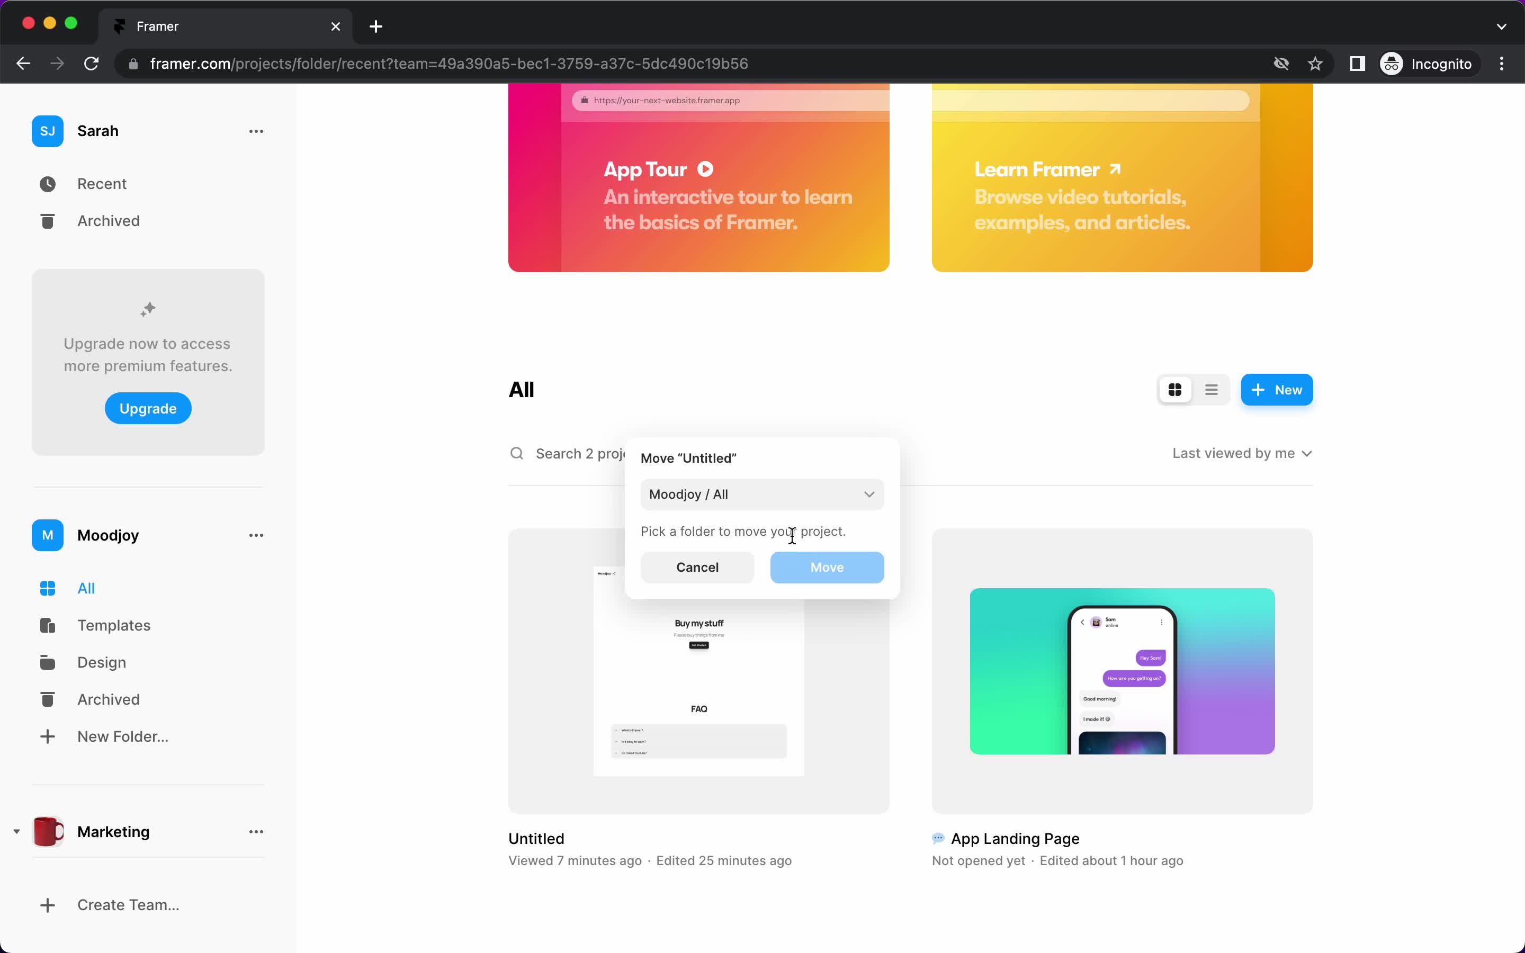
Task: Click the Upgrade button in sidebar
Action: click(147, 408)
